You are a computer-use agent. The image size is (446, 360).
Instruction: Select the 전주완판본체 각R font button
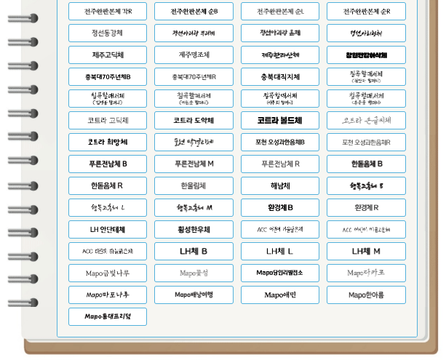click(x=108, y=12)
